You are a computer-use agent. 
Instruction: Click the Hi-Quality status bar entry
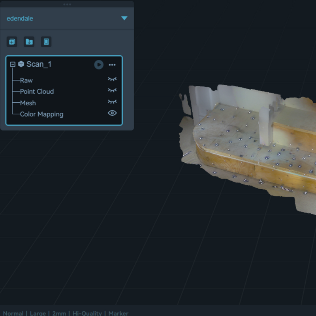click(x=87, y=313)
